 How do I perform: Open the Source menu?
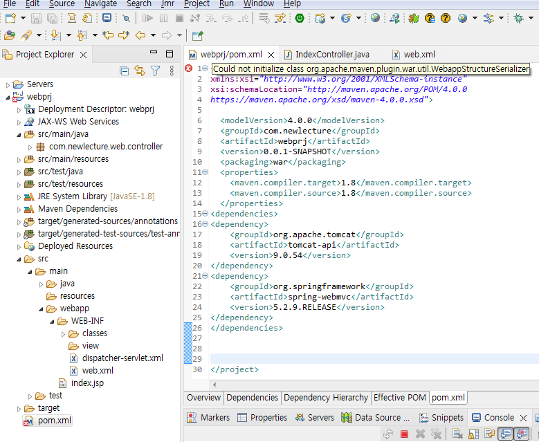pos(62,3)
